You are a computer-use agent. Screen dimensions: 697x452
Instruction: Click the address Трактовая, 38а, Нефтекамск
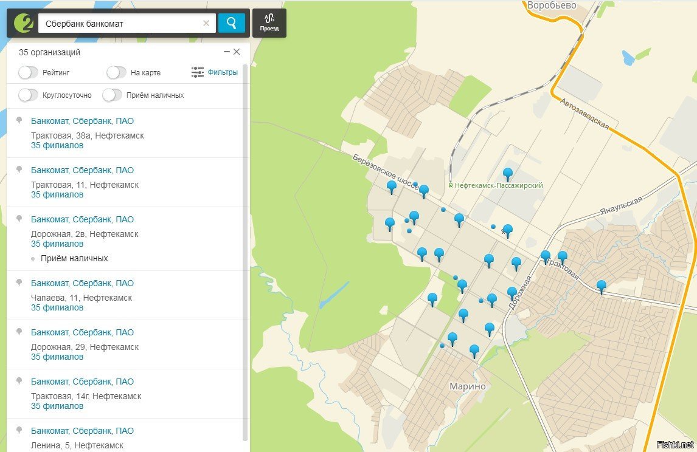tap(88, 136)
